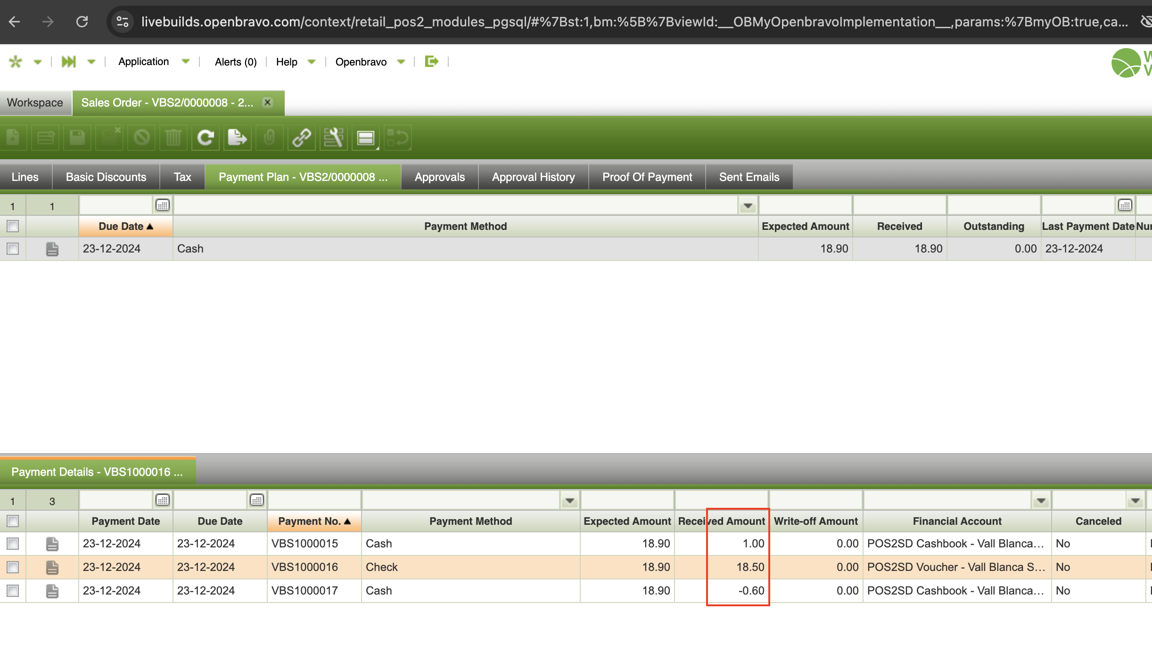
Task: Tick the checkbox for VBS1000017 row
Action: coord(13,591)
